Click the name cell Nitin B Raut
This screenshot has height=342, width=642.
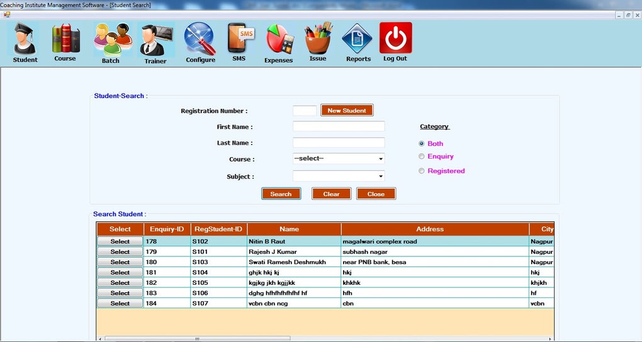[294, 241]
